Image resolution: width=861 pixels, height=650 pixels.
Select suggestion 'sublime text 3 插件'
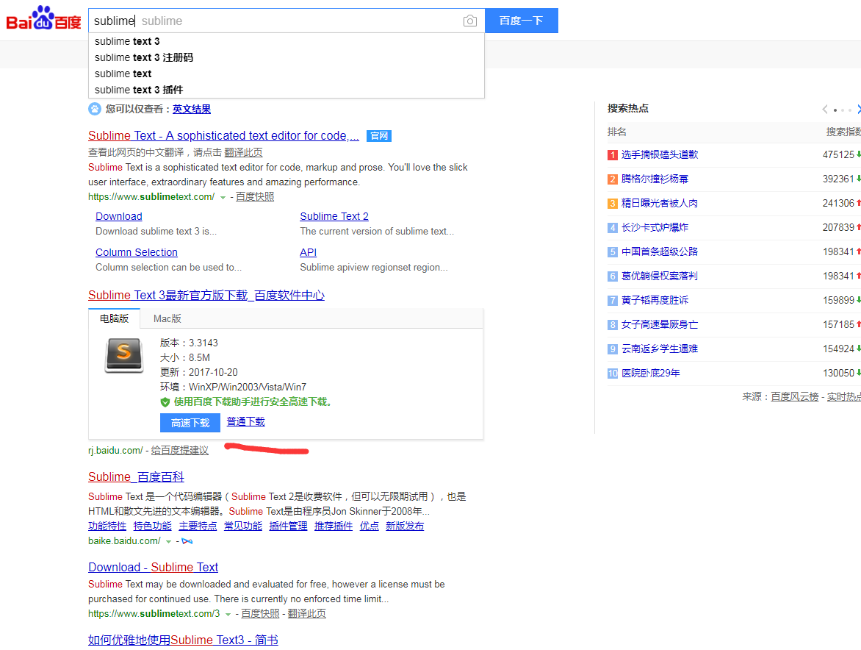pyautogui.click(x=286, y=90)
